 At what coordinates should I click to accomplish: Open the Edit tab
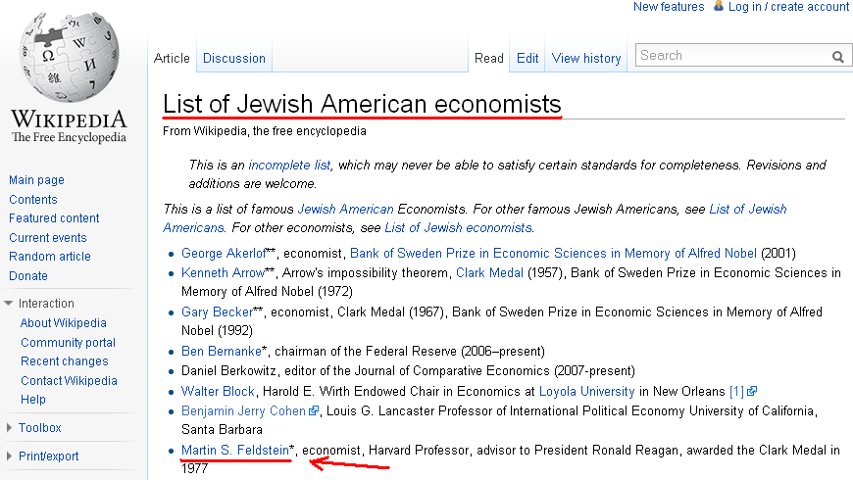527,58
